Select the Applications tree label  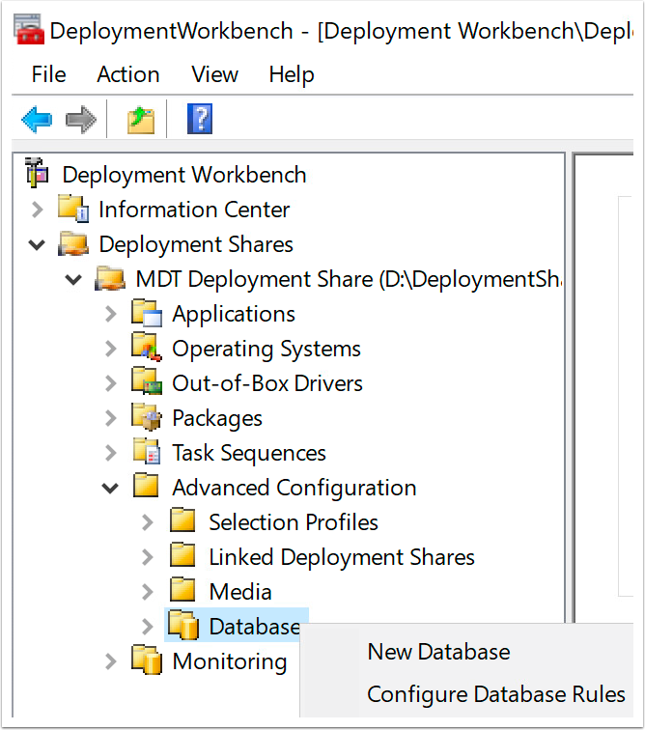[x=234, y=314]
